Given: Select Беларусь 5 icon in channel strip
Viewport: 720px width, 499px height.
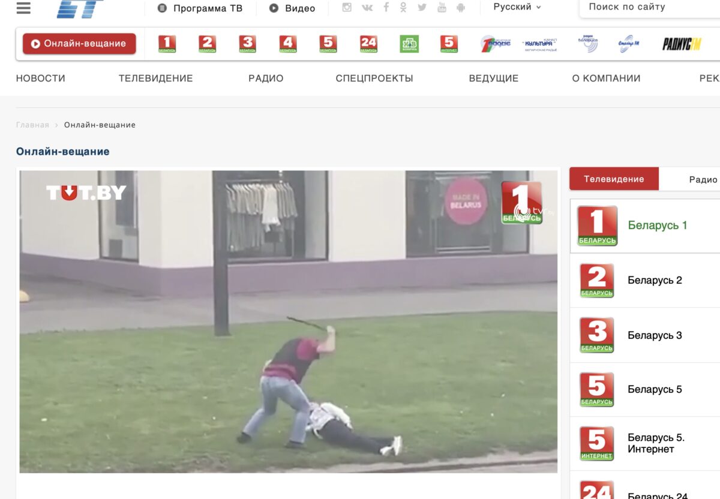Looking at the screenshot, I should pyautogui.click(x=328, y=44).
